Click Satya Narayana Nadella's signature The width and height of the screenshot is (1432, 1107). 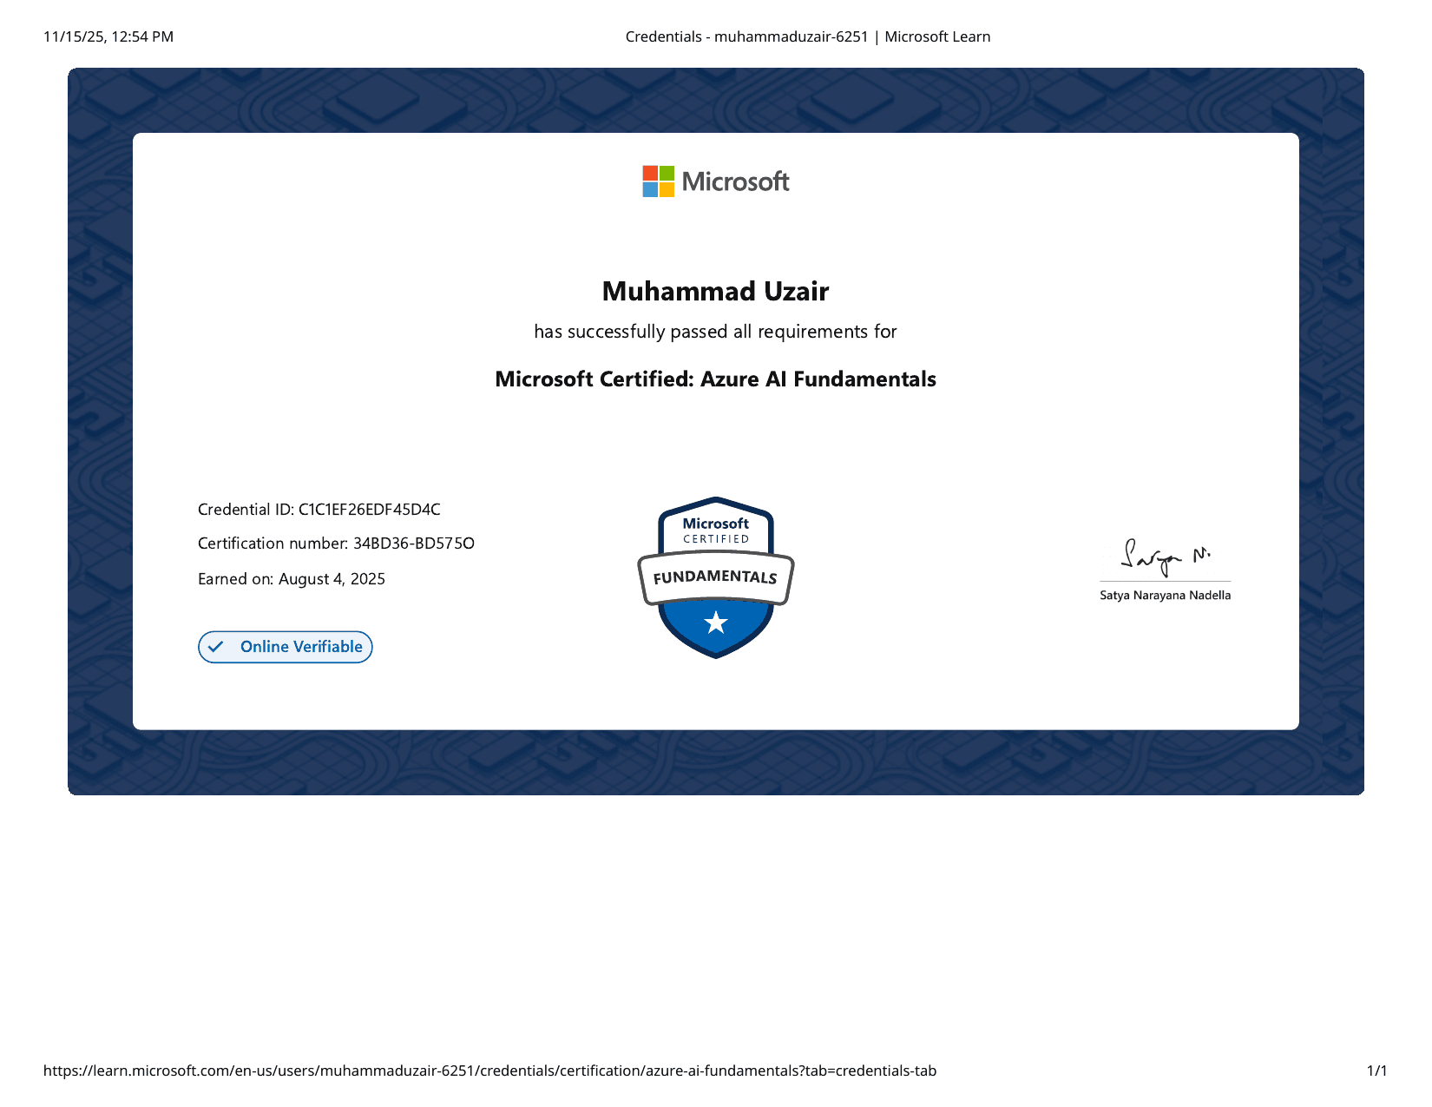1165,558
